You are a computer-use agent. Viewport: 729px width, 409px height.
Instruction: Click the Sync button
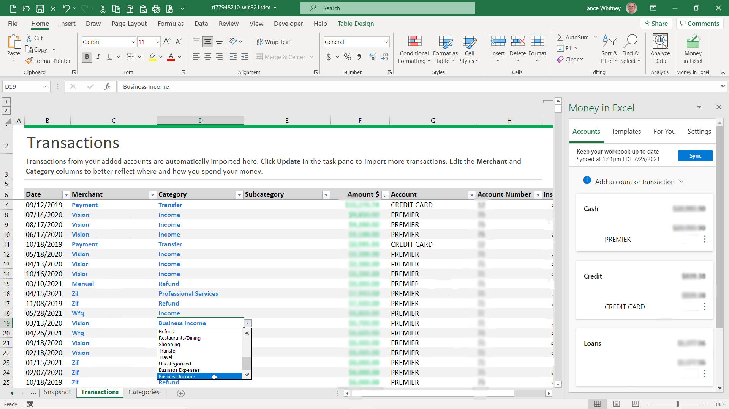(695, 156)
